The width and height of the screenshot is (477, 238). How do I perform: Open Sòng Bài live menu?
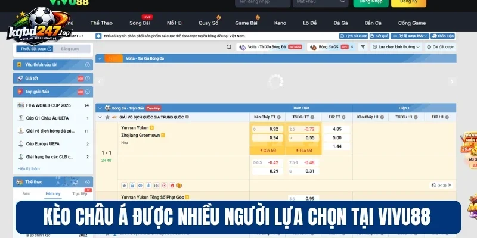click(140, 23)
